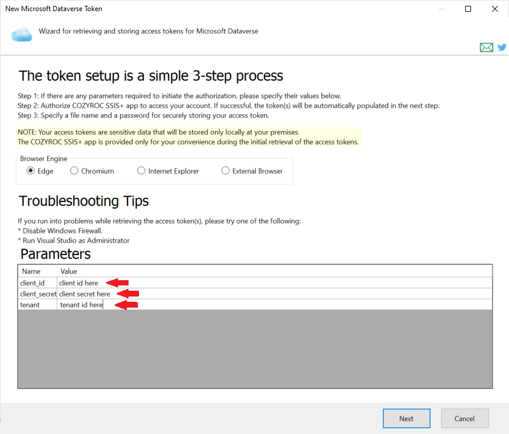Image resolution: width=509 pixels, height=434 pixels.
Task: Edit the client_secret value field
Action: [275, 294]
